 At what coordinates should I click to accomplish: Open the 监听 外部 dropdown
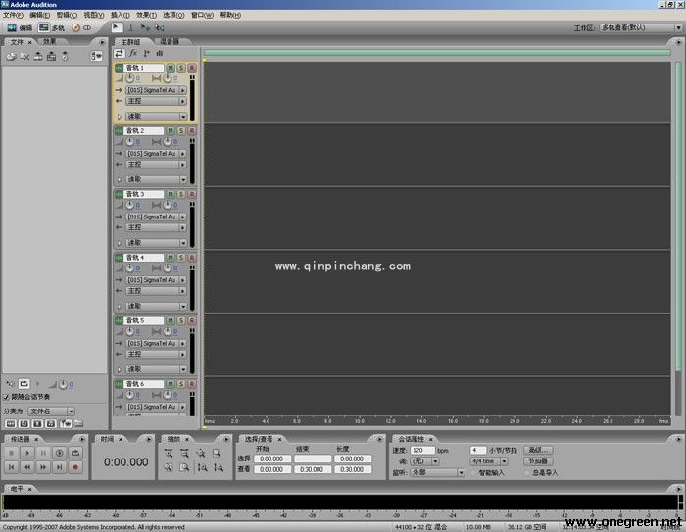coord(437,472)
